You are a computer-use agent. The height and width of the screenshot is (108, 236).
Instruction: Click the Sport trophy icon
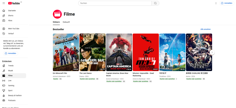[x=4, y=90]
